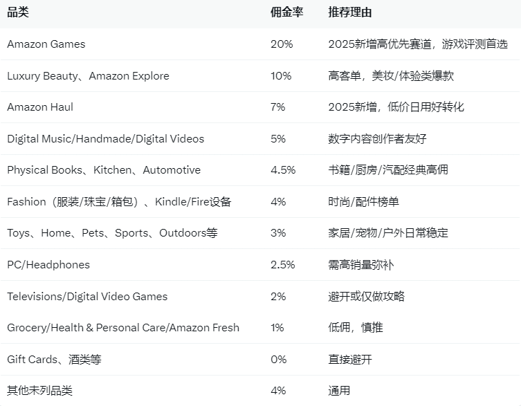The height and width of the screenshot is (406, 521).
Task: Click the 7% commission rate value
Action: (x=278, y=107)
